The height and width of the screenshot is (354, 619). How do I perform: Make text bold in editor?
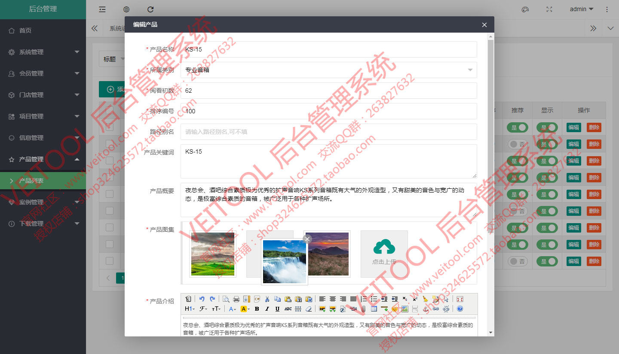coord(257,309)
